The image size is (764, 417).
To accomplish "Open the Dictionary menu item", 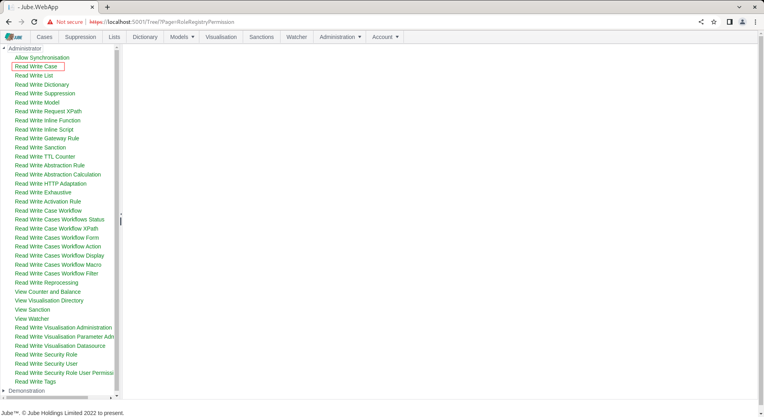I will coord(145,37).
